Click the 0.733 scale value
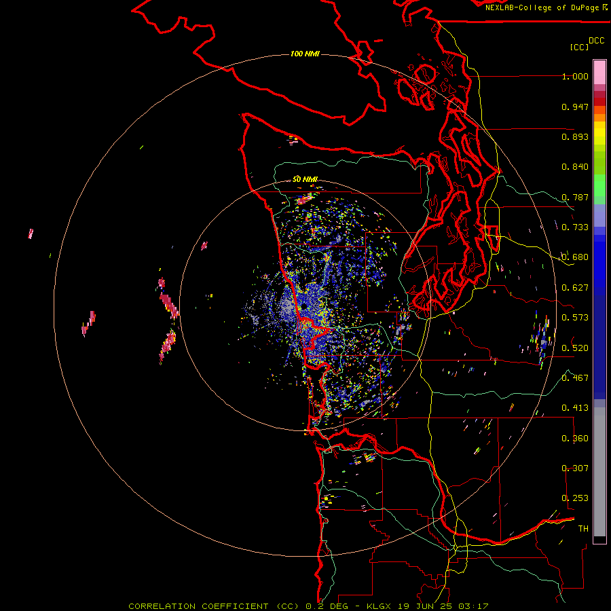611x611 pixels. 575,227
